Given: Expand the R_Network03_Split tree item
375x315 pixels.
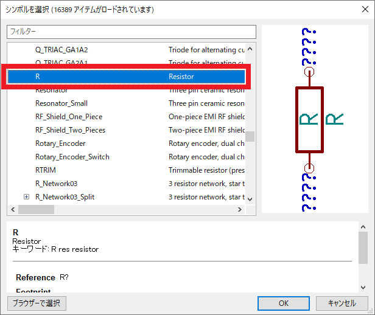Looking at the screenshot, I should 26,197.
